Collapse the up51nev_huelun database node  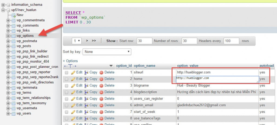3,10
